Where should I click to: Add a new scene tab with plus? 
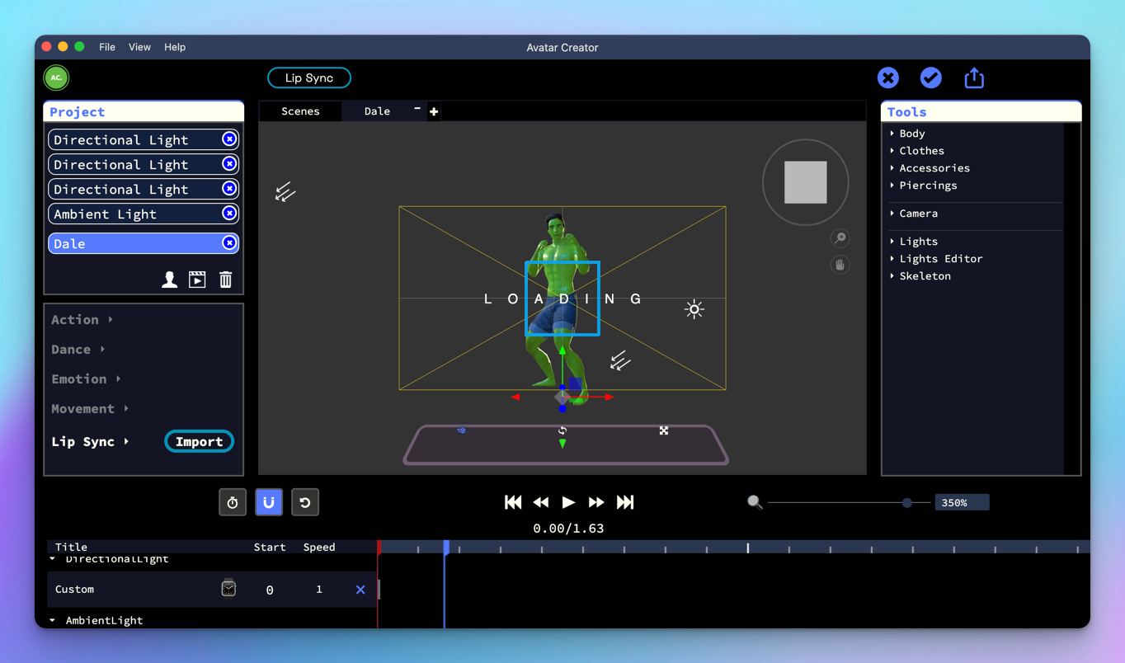coord(434,111)
